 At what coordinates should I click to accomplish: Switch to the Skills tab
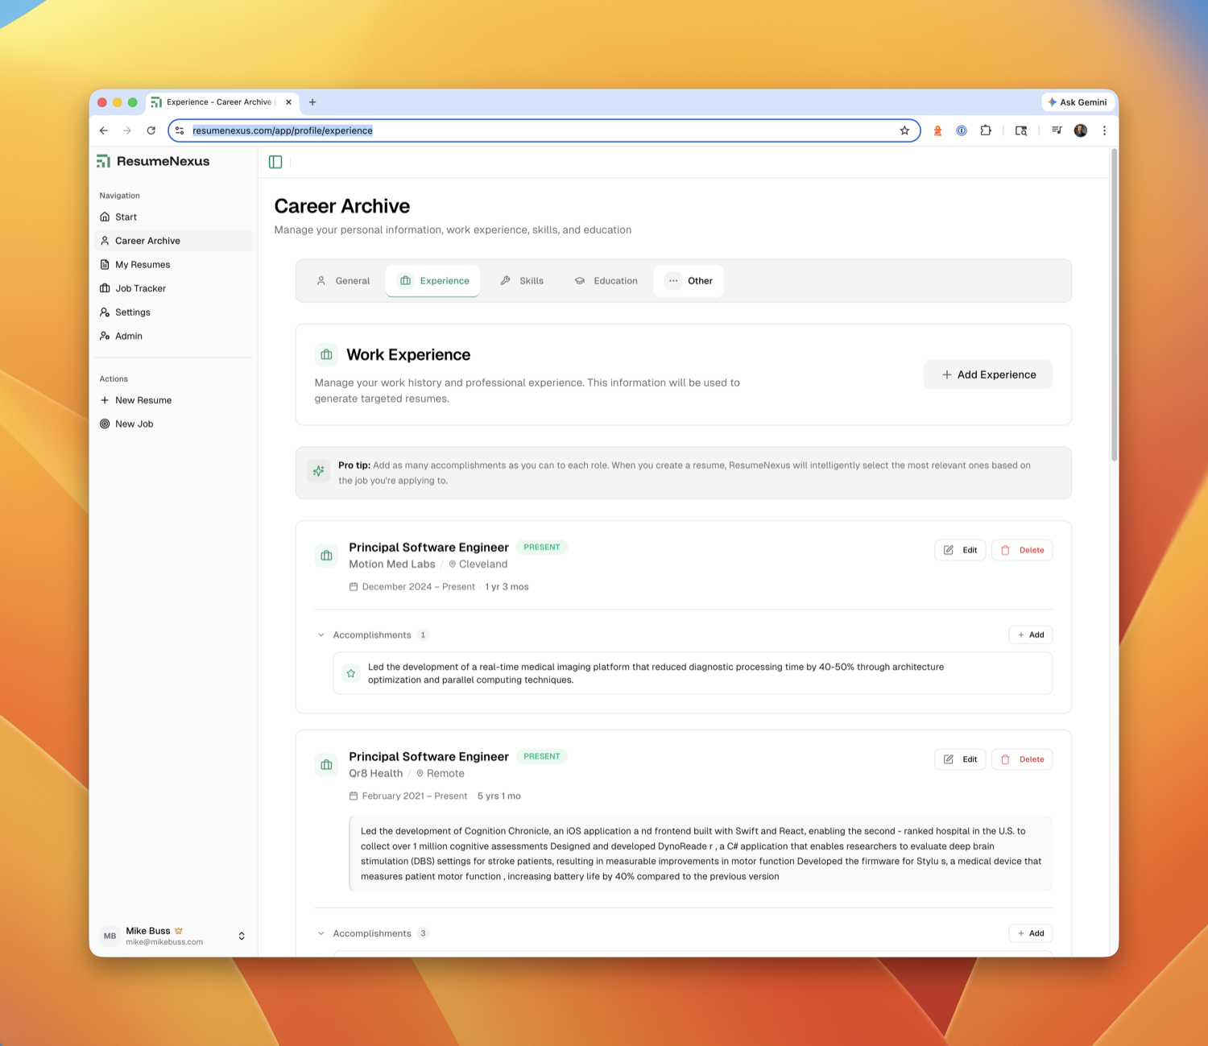click(x=522, y=280)
